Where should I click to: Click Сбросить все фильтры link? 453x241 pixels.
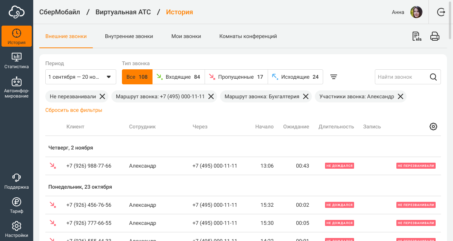(74, 110)
